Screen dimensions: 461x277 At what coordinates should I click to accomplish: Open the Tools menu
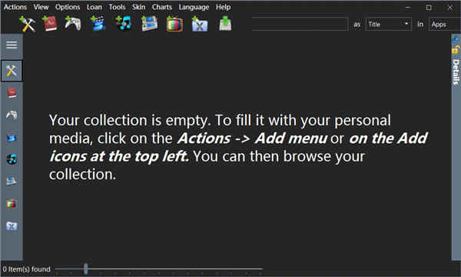(117, 7)
